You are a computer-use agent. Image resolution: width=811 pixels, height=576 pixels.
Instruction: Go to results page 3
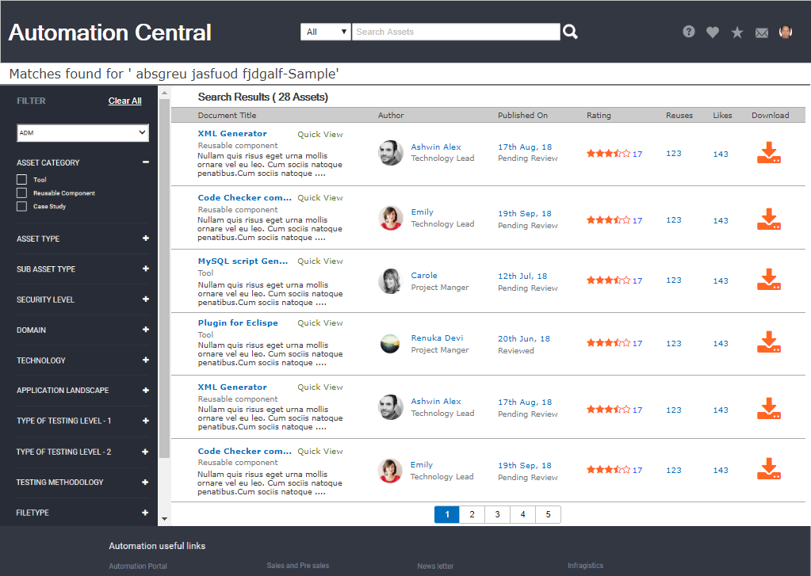tap(497, 515)
